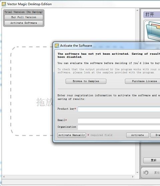160x186 pixels.
Task: Click Buy Full Version button
Action: 24,17
